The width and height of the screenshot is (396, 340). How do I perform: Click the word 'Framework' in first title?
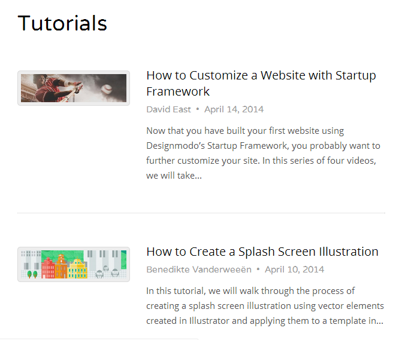click(x=178, y=91)
